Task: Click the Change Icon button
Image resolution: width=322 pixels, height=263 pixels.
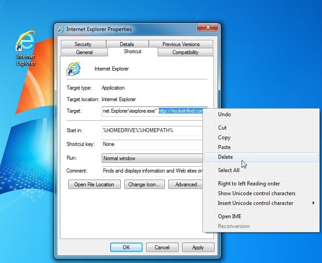Action: click(x=144, y=184)
